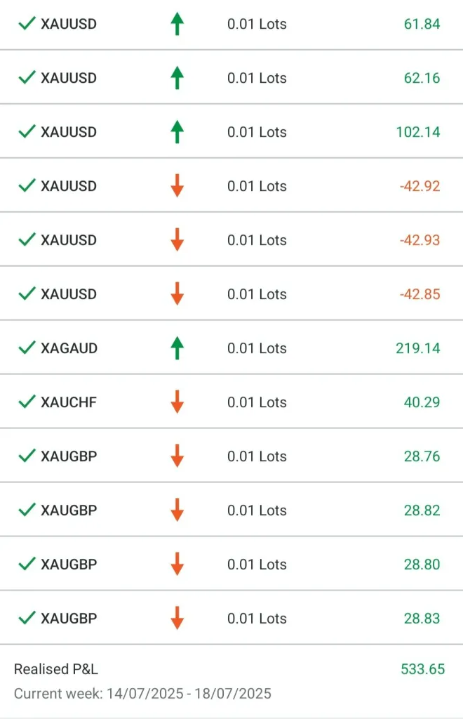Click the down arrow in the -42.85 loss row
This screenshot has height=719, width=463.
(177, 294)
